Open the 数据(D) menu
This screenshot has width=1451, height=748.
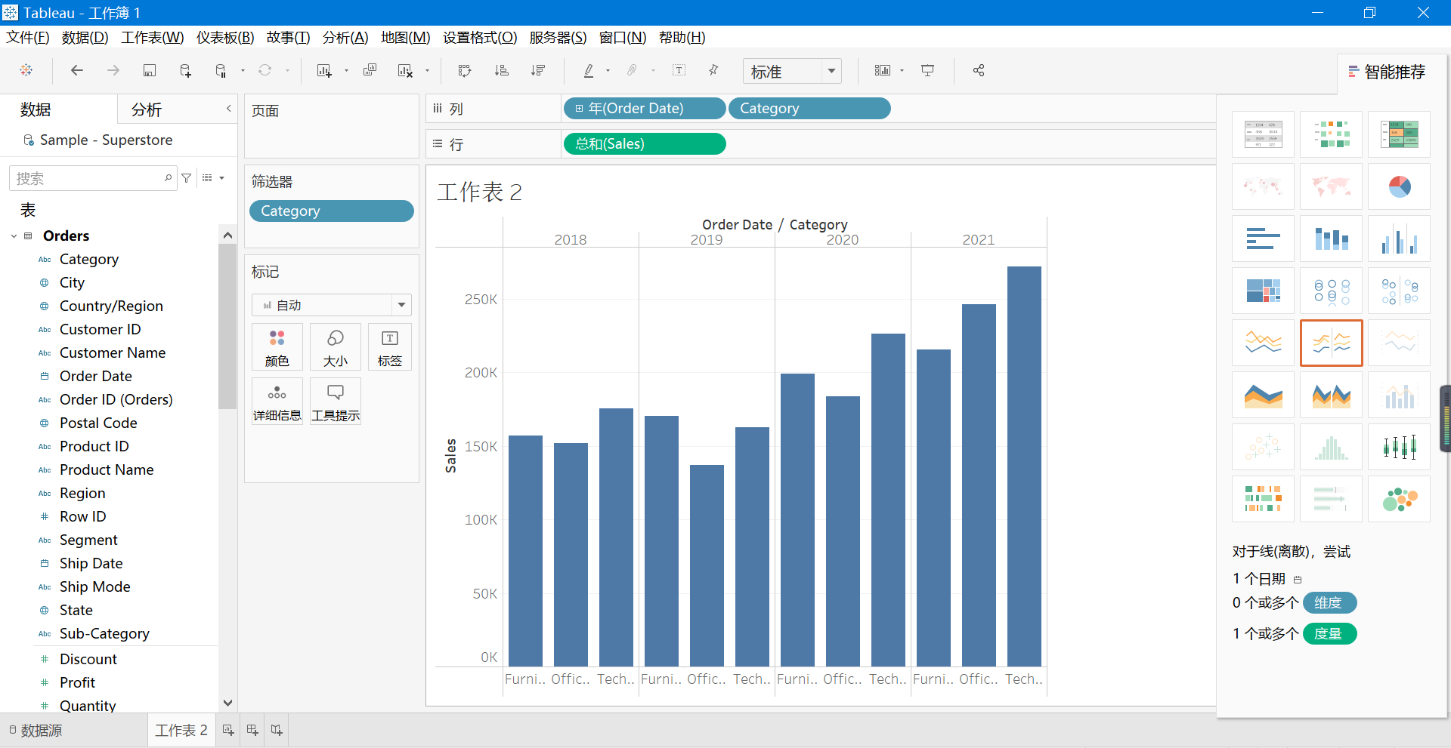pyautogui.click(x=85, y=37)
